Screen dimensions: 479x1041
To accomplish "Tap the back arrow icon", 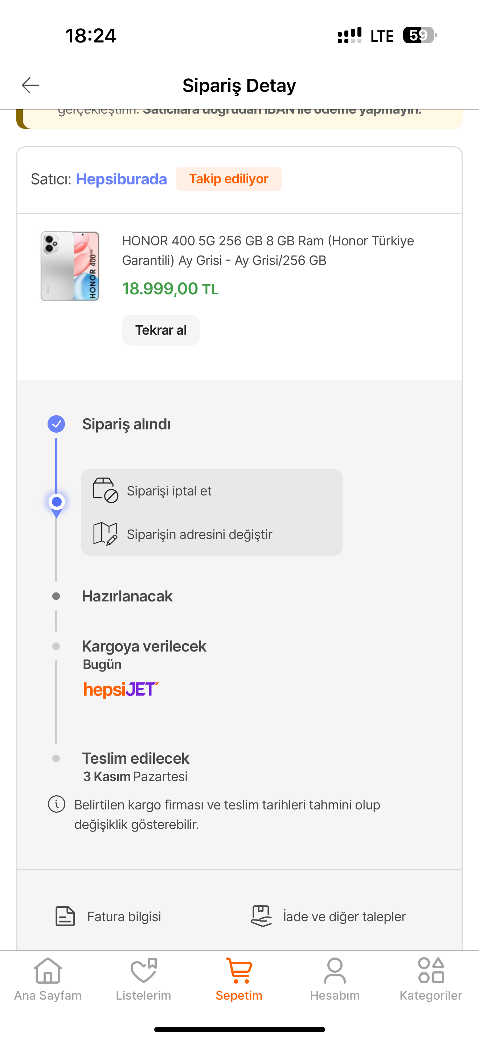I will click(x=30, y=85).
